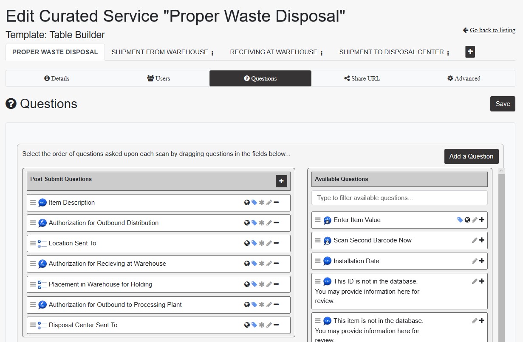
Task: Open Shipment From Warehouse tab options menu
Action: point(212,53)
